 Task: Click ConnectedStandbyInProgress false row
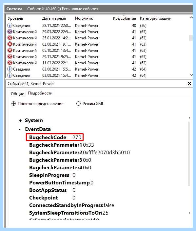[72, 205]
